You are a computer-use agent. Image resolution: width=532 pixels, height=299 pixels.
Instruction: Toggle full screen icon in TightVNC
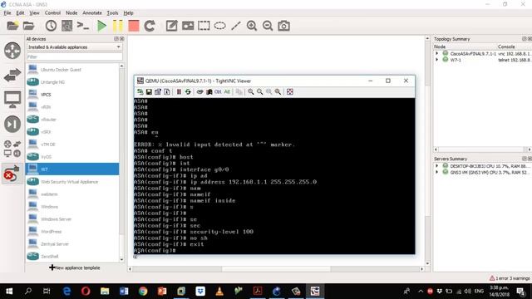[290, 92]
